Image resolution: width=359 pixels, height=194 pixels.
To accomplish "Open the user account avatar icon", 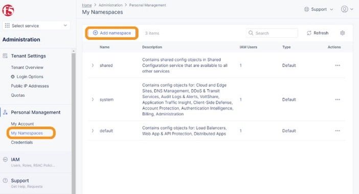I will click(x=344, y=9).
